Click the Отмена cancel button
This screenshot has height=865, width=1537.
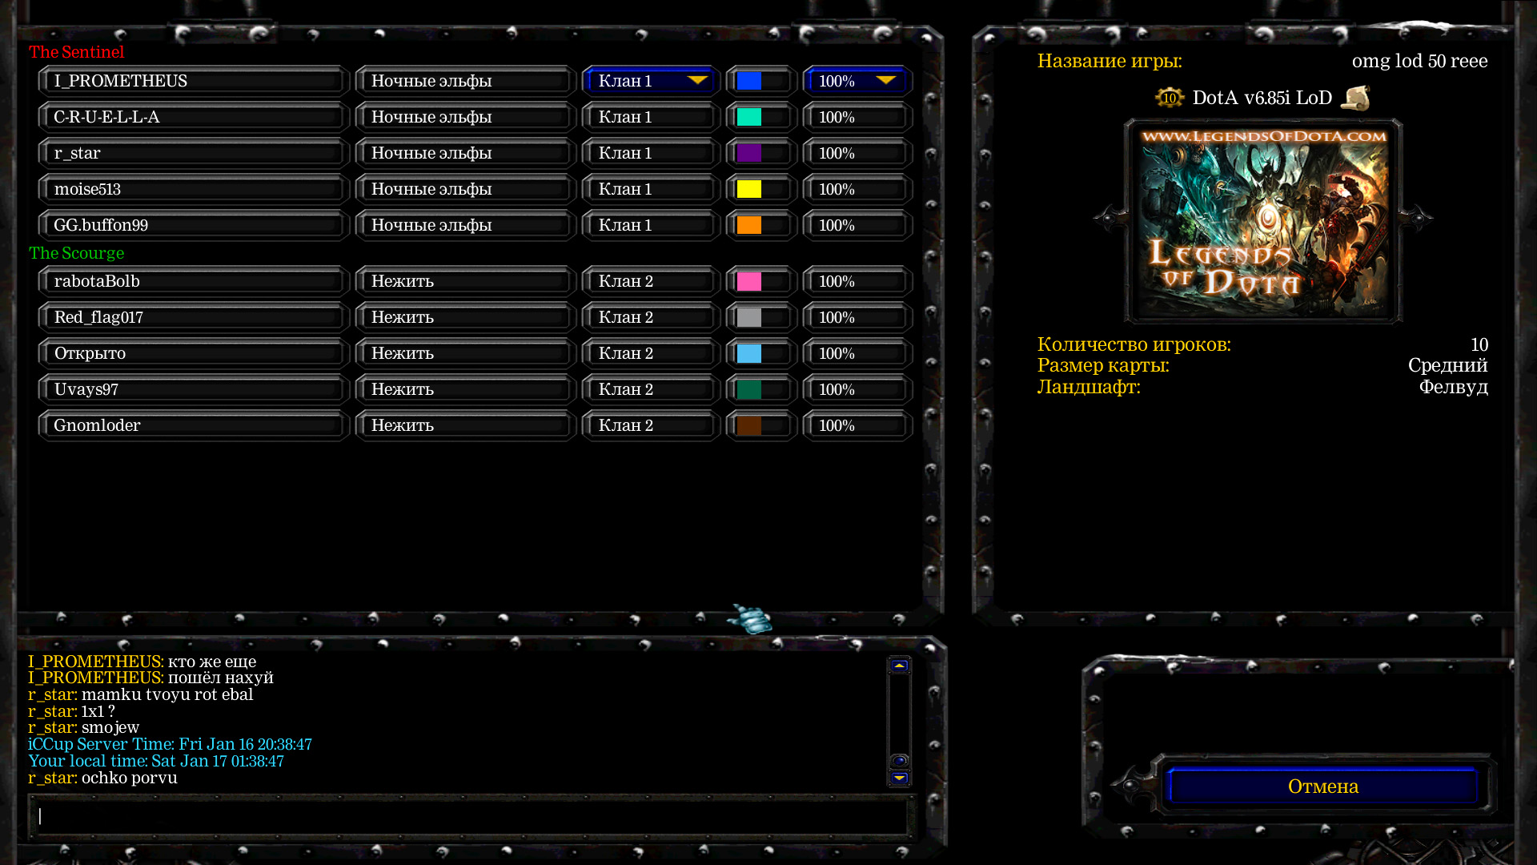[x=1322, y=787]
